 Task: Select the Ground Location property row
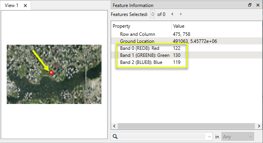[186, 41]
